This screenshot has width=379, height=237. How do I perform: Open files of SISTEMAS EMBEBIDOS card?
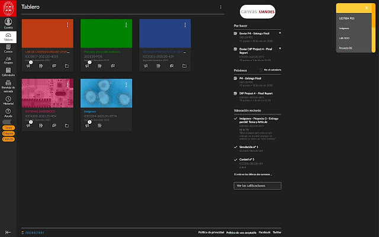[67, 126]
